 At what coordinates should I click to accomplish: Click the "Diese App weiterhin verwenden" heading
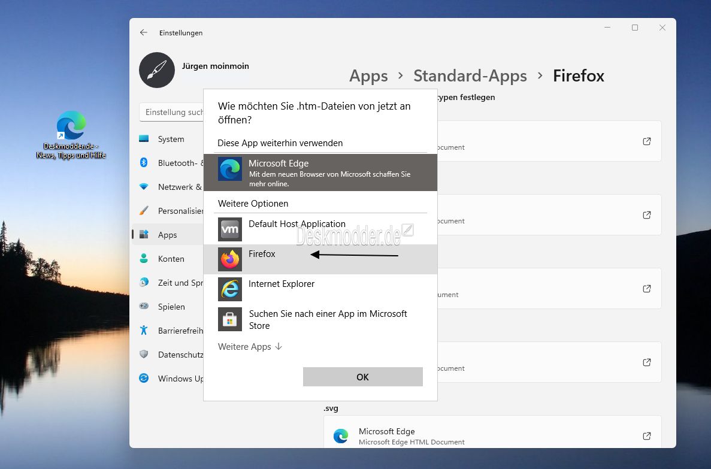280,143
